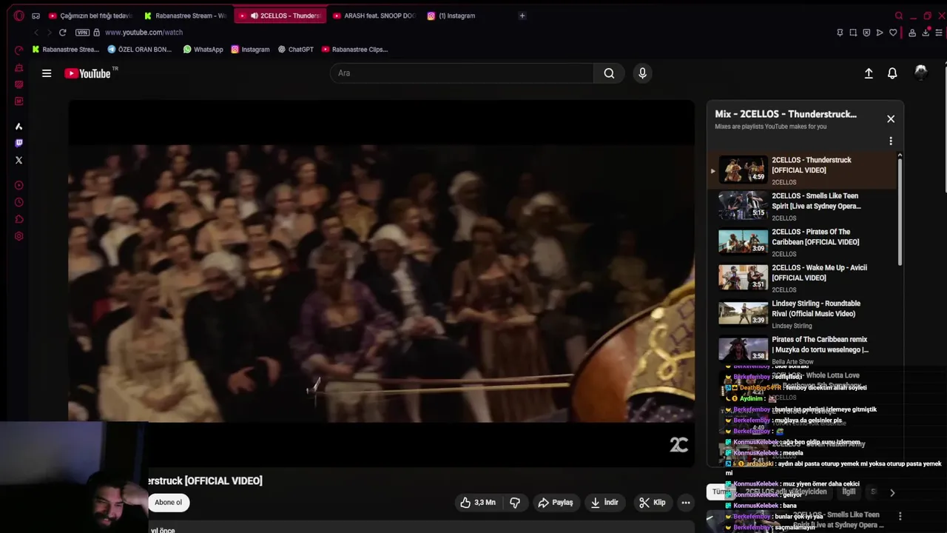
Task: Open a new browser tab
Action: pos(522,16)
